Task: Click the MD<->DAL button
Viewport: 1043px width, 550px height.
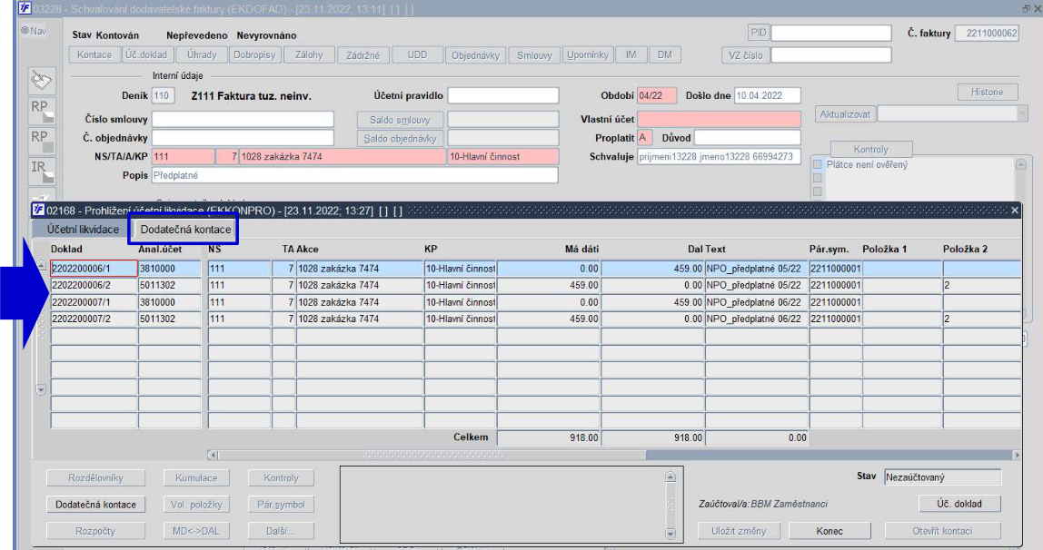Action: pos(196,531)
